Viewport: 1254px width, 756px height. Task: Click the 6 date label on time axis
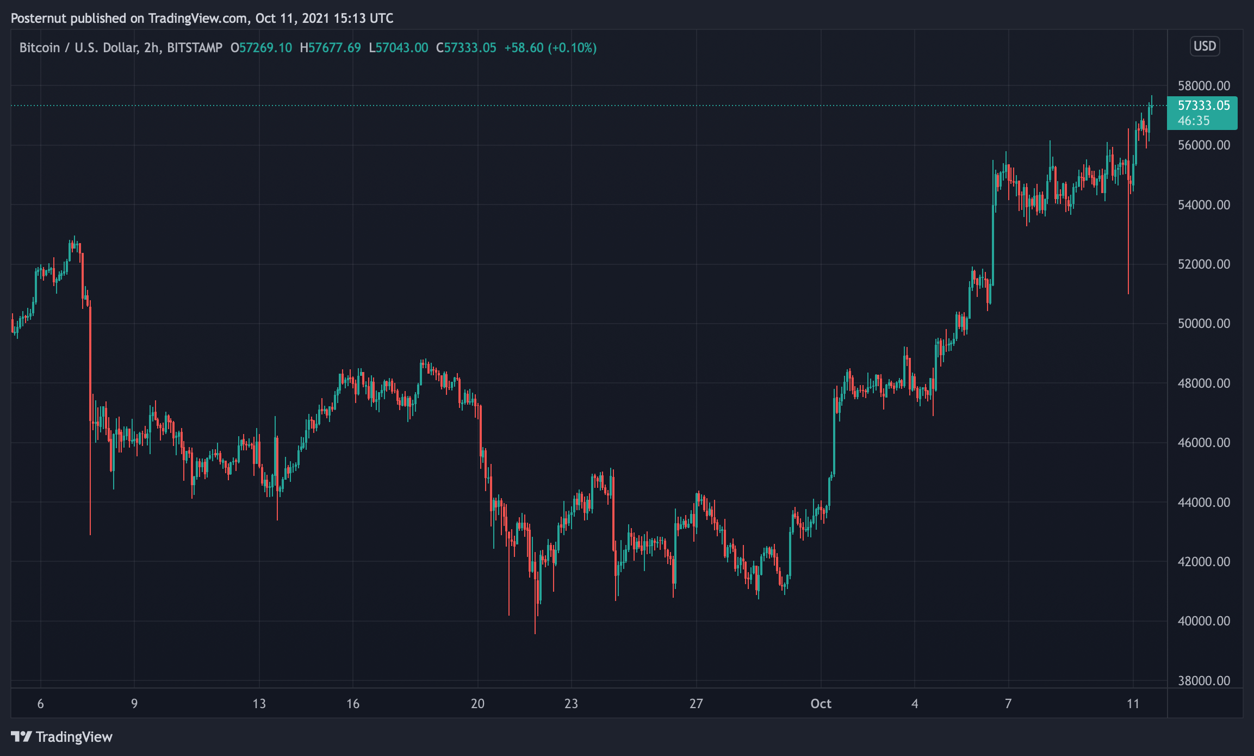pos(41,704)
